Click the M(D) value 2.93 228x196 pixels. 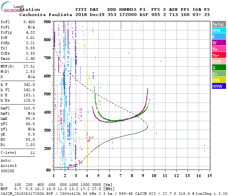tap(30, 72)
